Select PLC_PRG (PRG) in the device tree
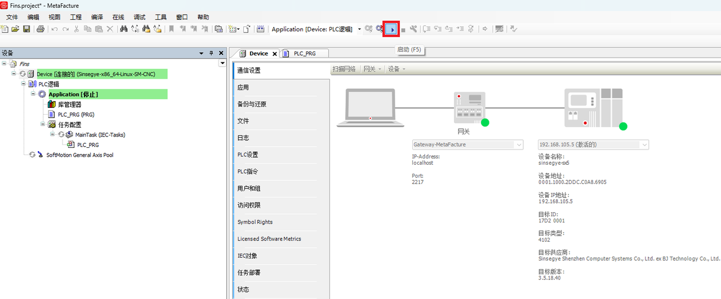Viewport: 721px width, 299px height. (x=75, y=115)
